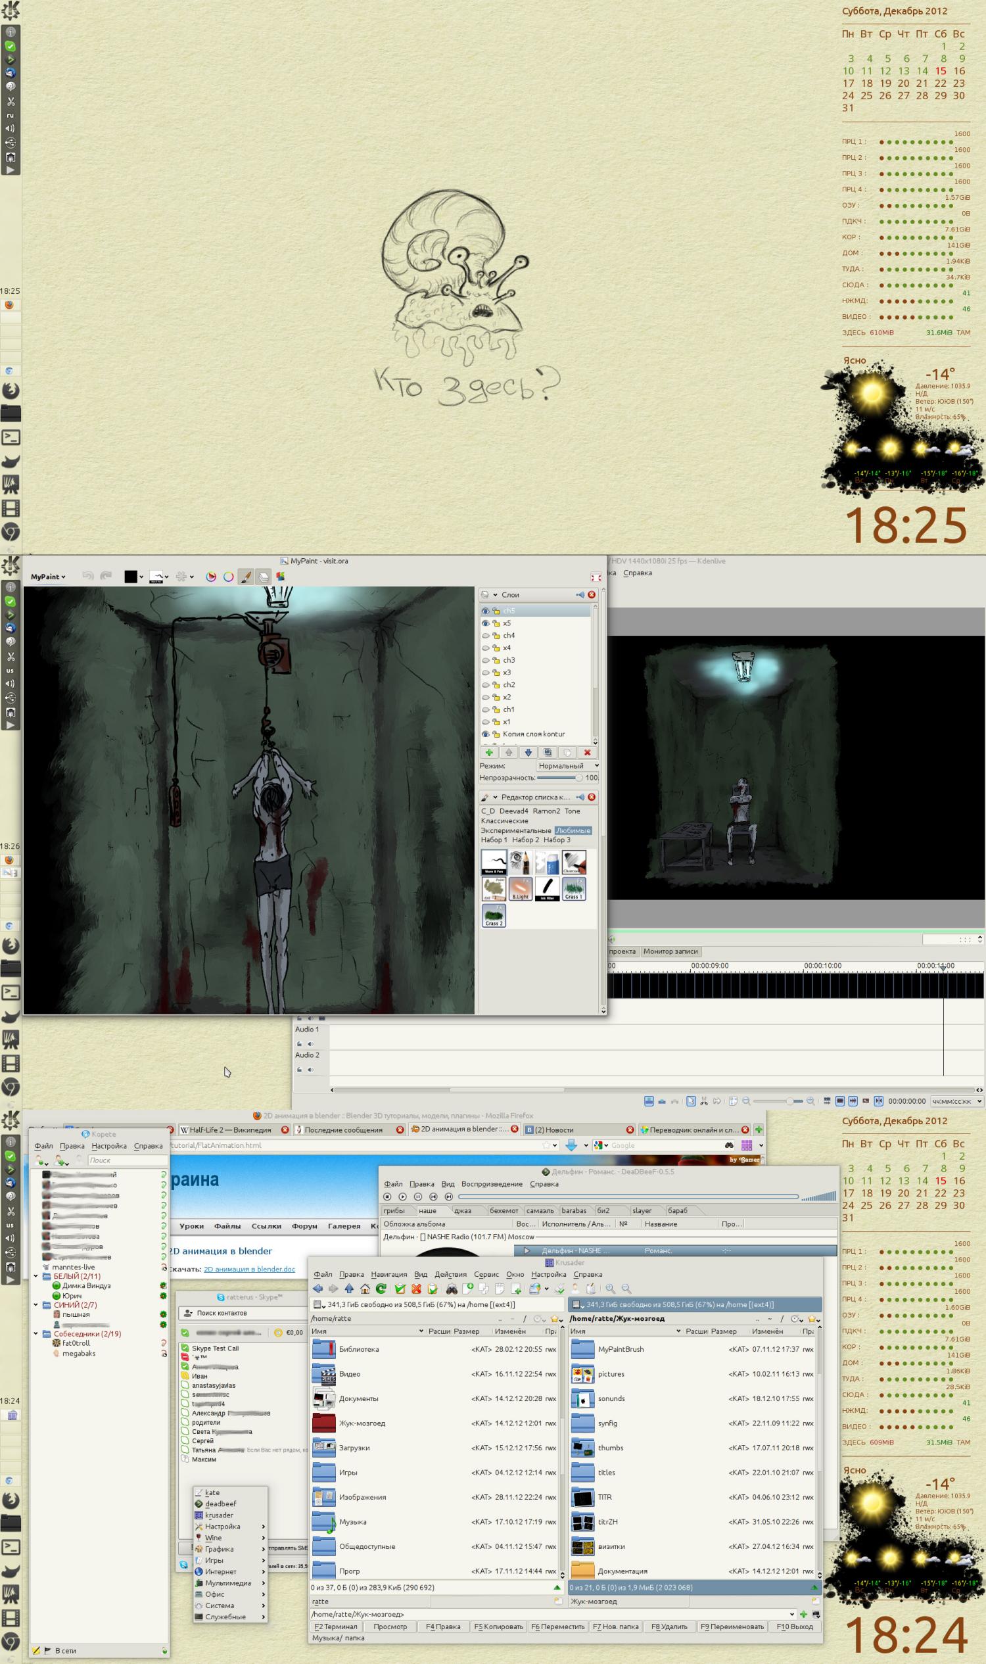Show the ch1 layer in MyPaint

486,709
